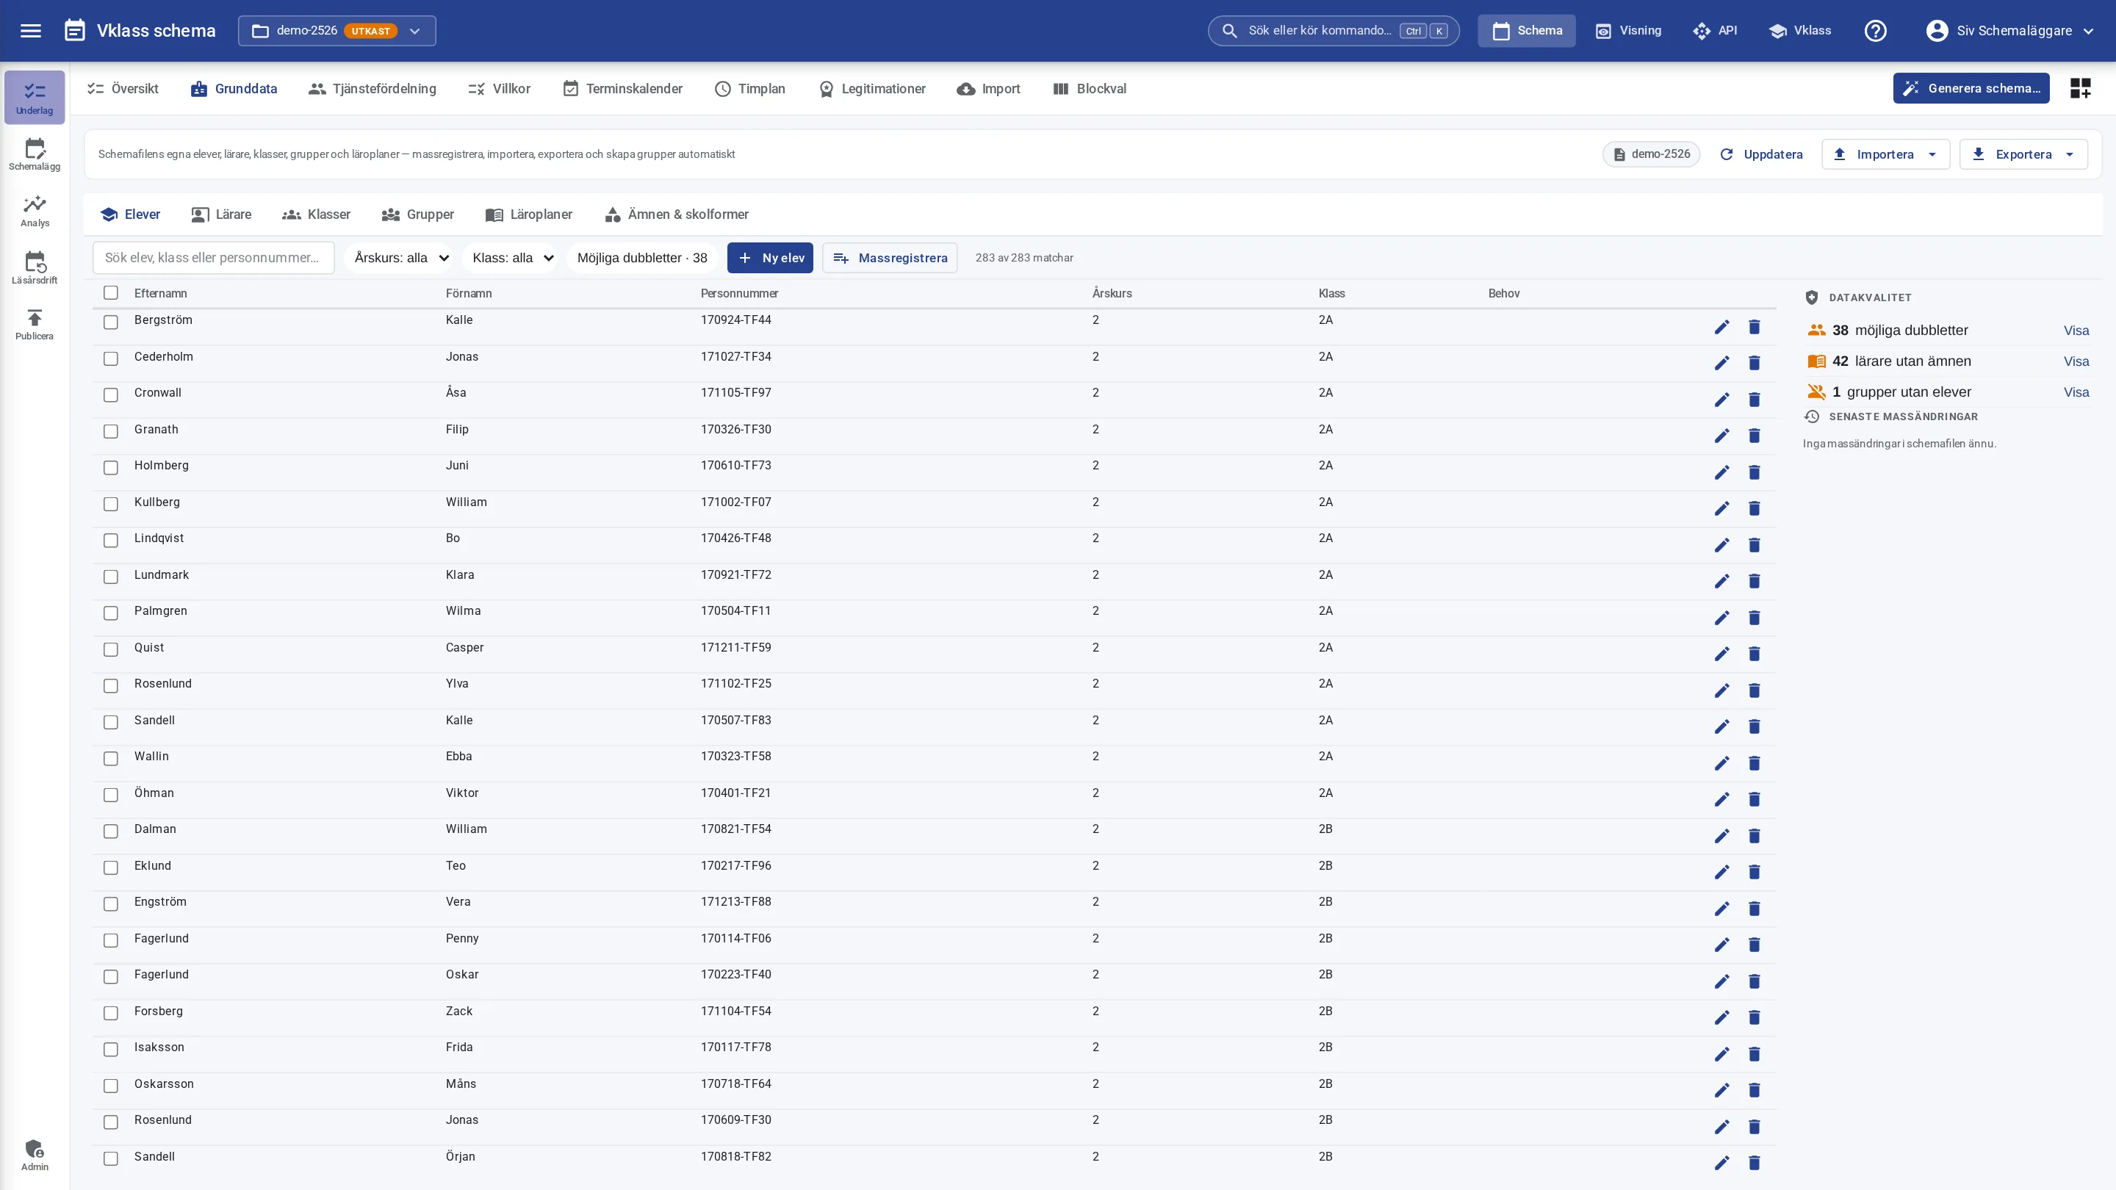
Task: Switch to the Grupper tab
Action: 417,214
